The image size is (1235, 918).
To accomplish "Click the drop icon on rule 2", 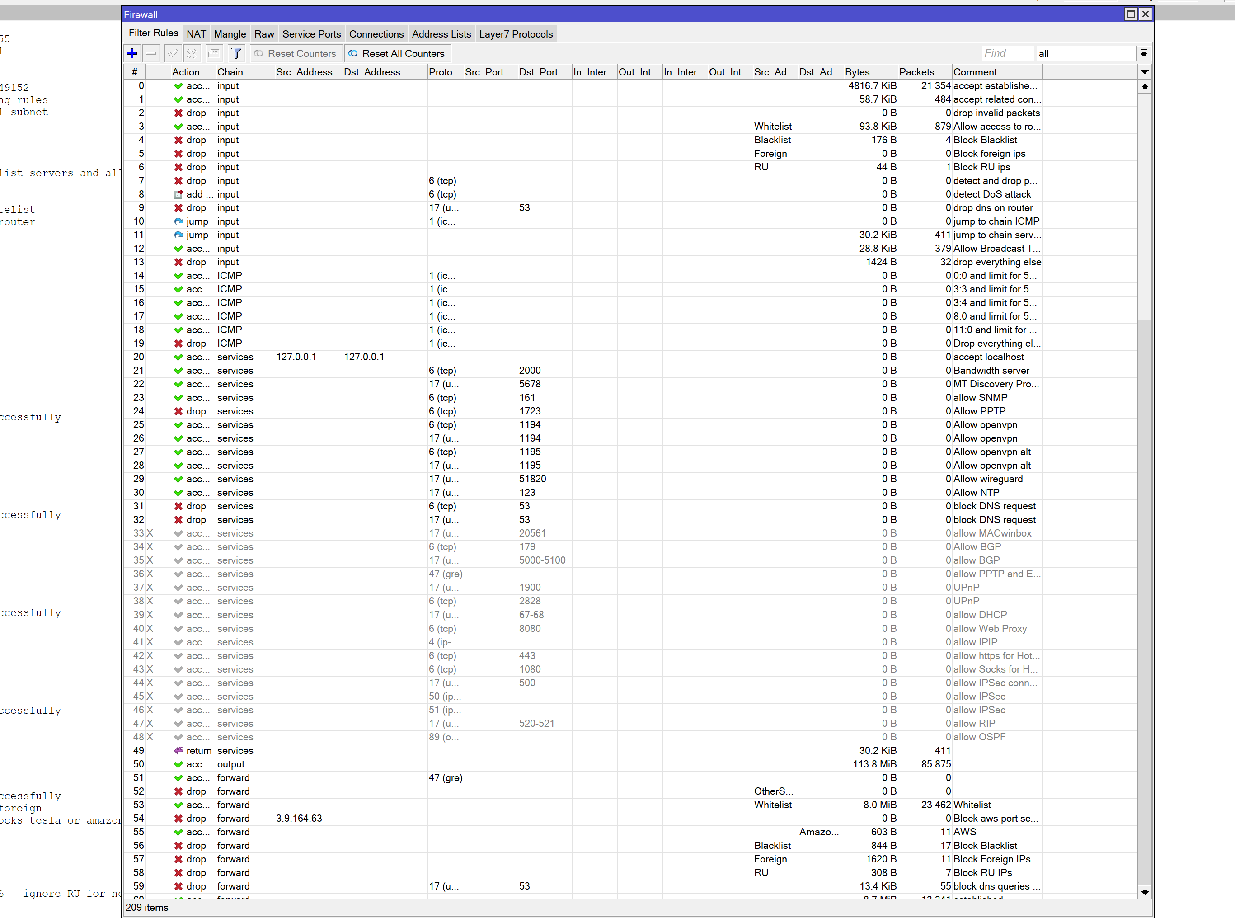I will click(x=178, y=113).
